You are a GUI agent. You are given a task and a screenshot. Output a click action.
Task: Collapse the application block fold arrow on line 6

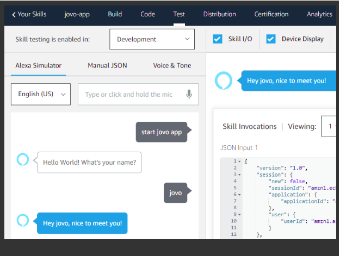point(239,195)
